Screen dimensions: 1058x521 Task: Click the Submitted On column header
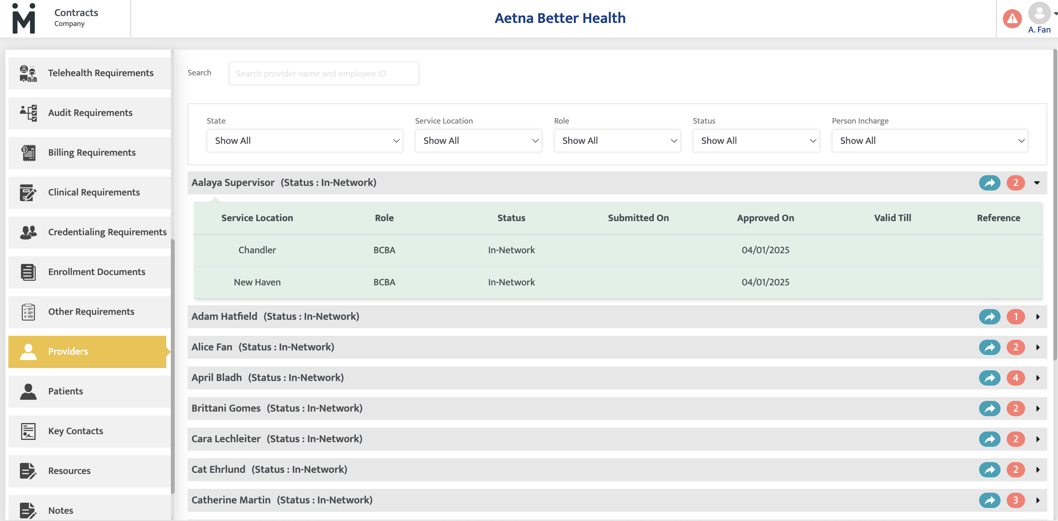638,218
